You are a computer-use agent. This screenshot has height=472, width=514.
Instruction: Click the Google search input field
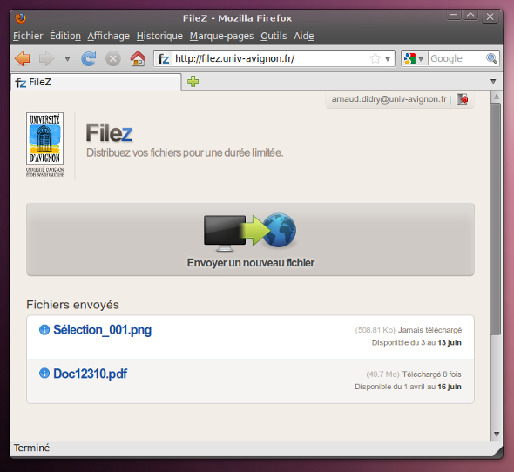pyautogui.click(x=457, y=58)
